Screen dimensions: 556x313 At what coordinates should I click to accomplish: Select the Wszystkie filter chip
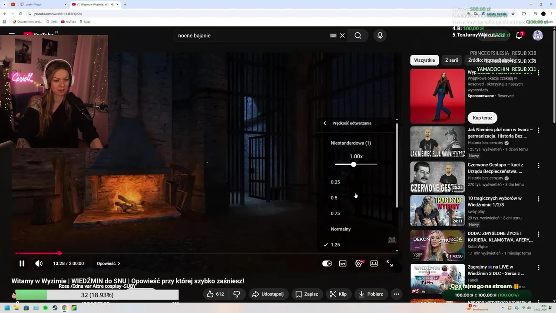pos(424,60)
